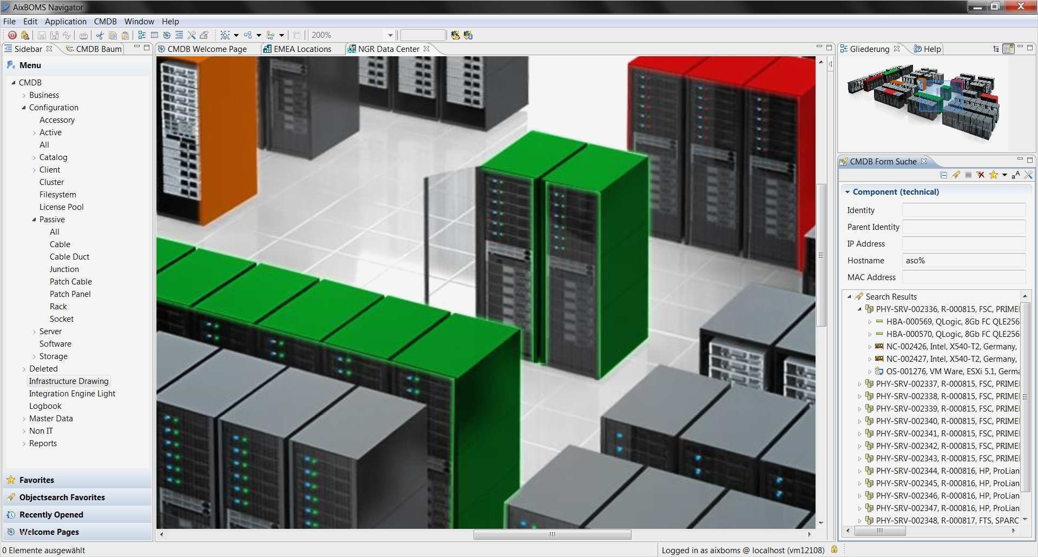The width and height of the screenshot is (1038, 557).
Task: Toggle the overview thumbnail mode in Gliederung
Action: pos(1008,49)
